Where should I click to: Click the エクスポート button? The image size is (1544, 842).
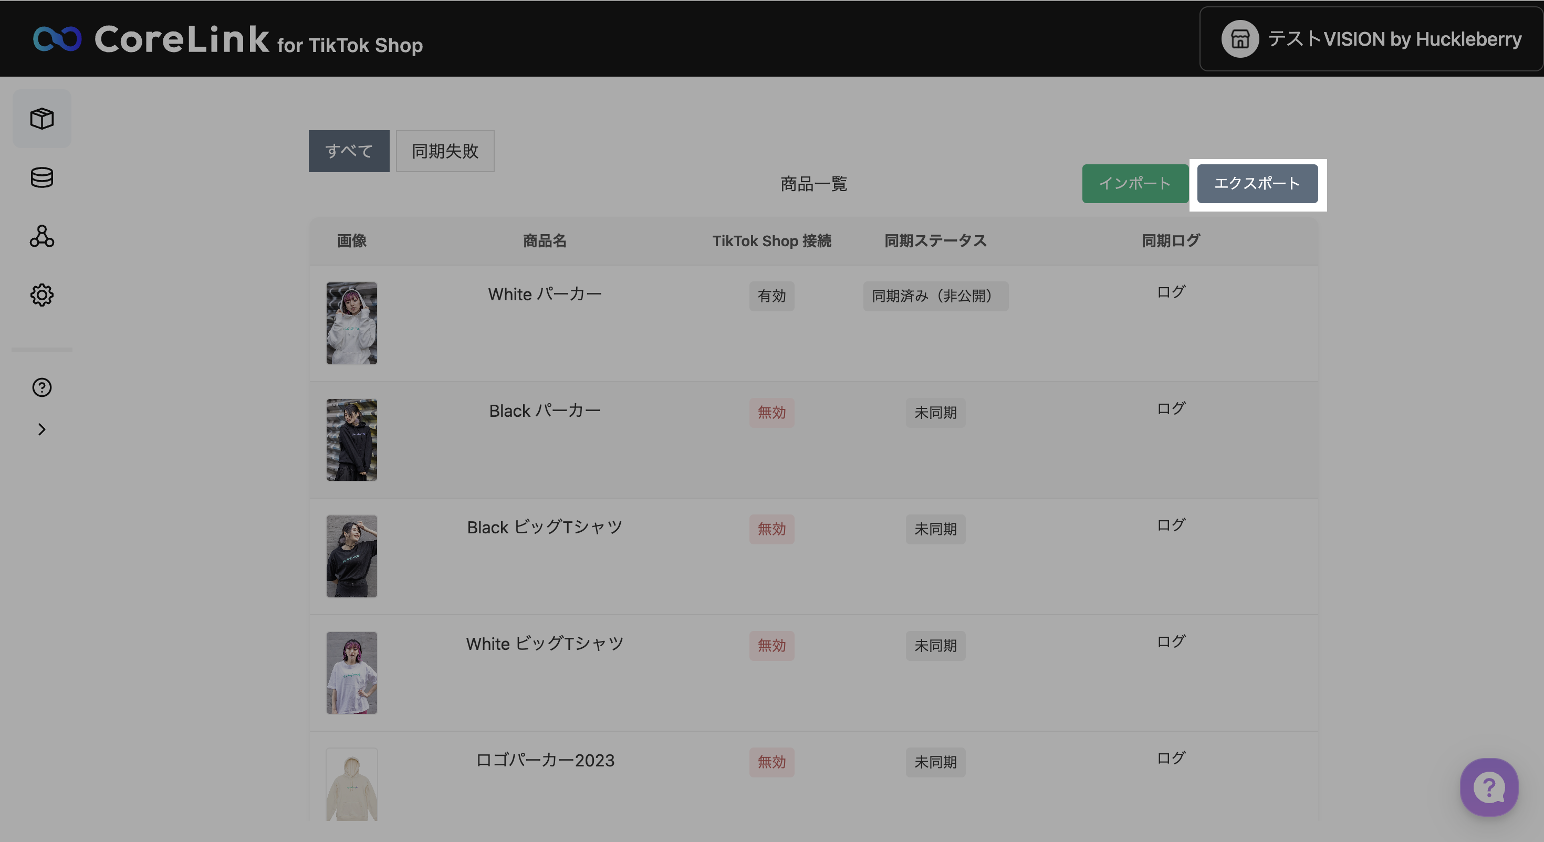point(1257,183)
